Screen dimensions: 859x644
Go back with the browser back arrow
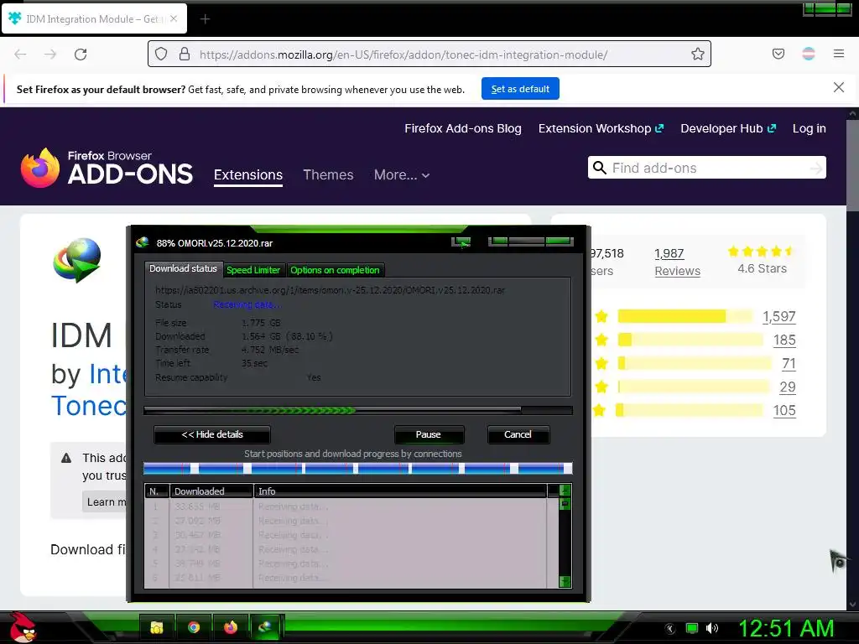click(20, 55)
